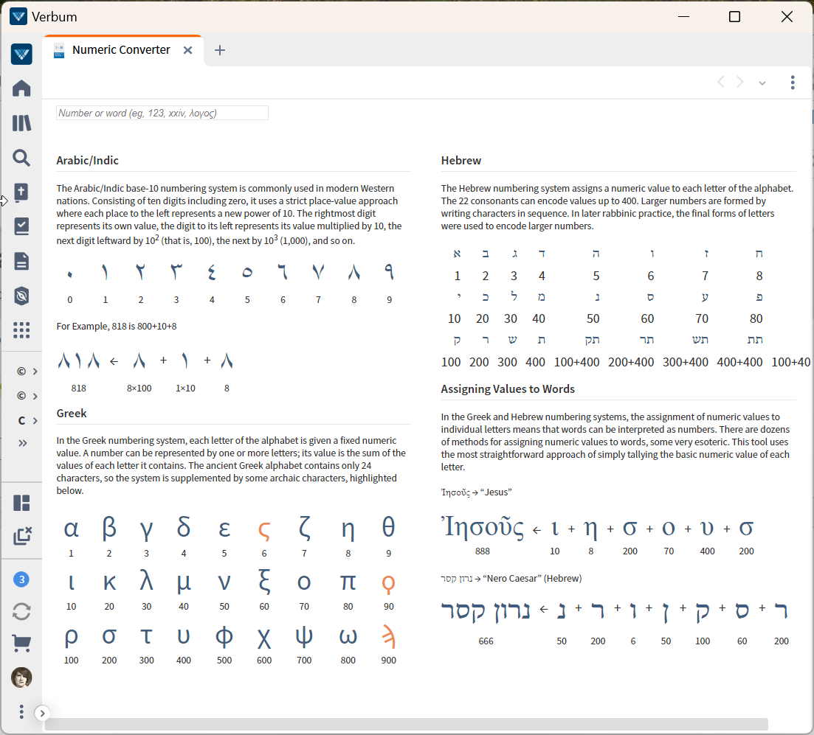Open the Guides icon in the sidebar

pos(21,226)
